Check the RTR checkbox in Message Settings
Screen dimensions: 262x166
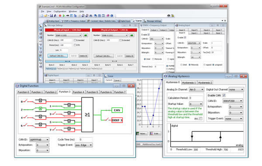point(75,45)
